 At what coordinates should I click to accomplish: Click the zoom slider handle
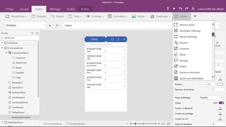click(x=135, y=123)
